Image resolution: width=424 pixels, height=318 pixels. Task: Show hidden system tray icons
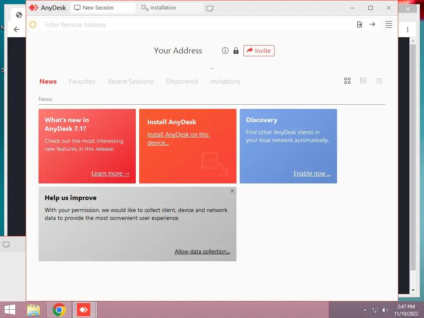pos(365,310)
